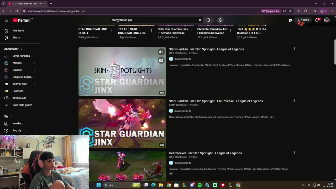Open more options for the Pre-Release Skin Spotlight
The height and width of the screenshot is (189, 336).
click(294, 101)
